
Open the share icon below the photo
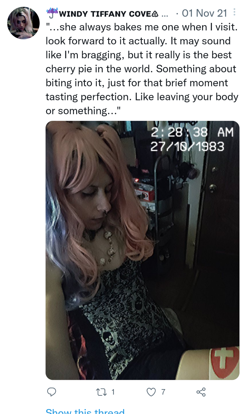201,392
